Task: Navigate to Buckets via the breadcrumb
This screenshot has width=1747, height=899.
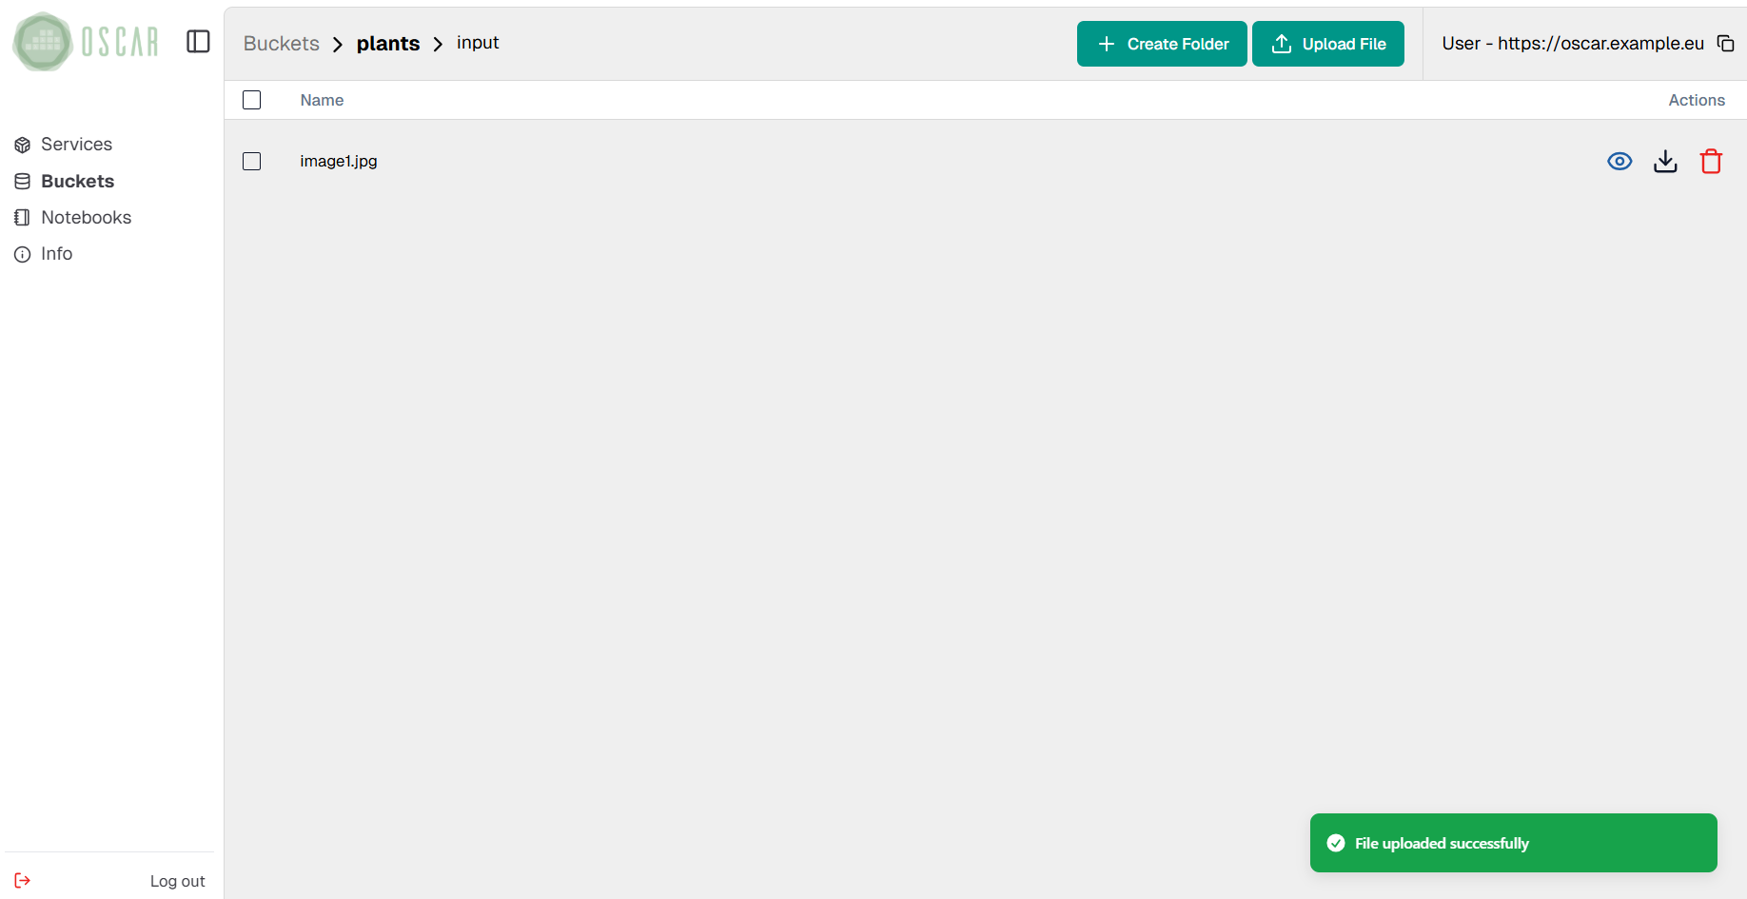Action: point(281,43)
